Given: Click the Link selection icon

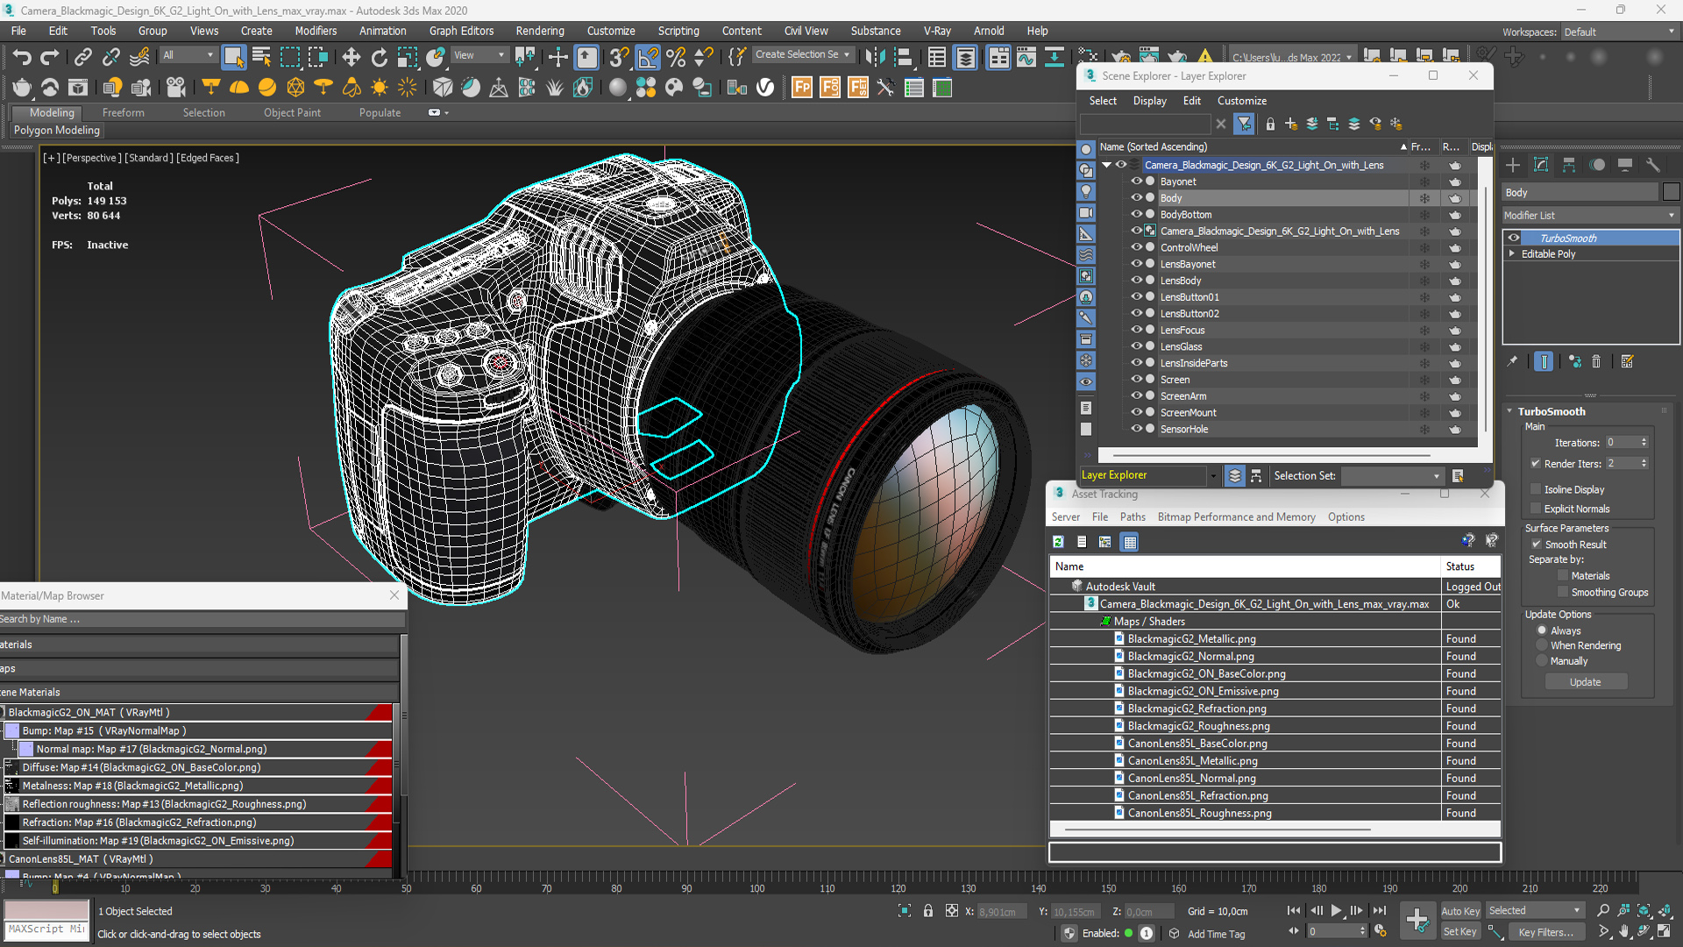Looking at the screenshot, I should pos(82,57).
